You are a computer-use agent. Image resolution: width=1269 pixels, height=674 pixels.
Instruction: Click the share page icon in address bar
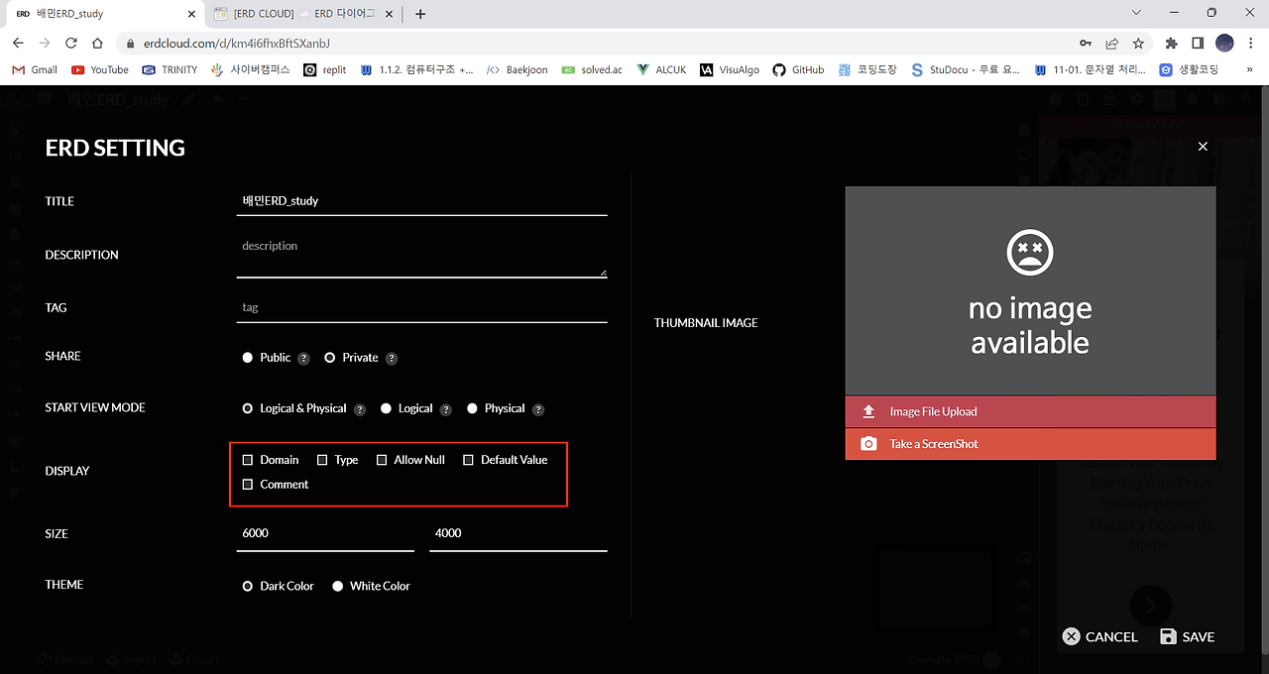click(1112, 43)
